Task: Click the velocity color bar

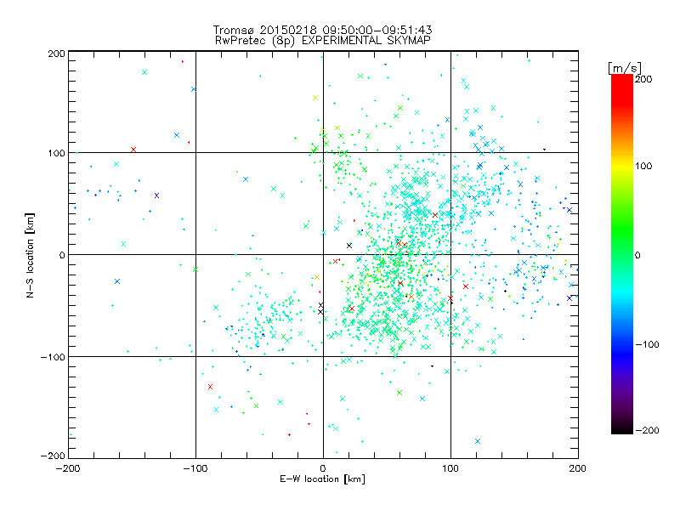Action: click(622, 254)
